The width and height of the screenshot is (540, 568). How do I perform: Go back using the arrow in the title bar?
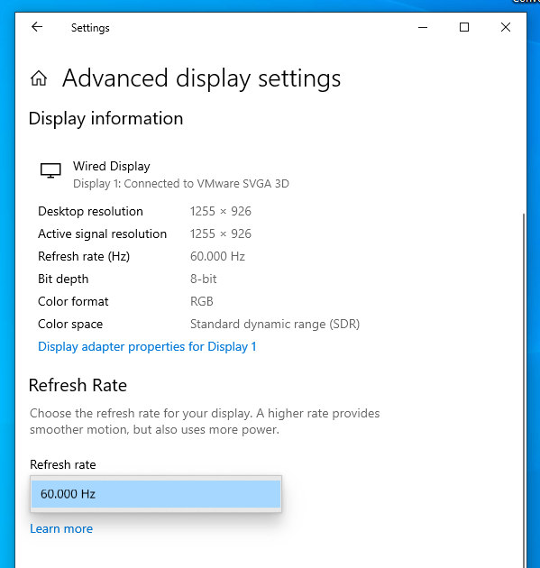pos(37,27)
